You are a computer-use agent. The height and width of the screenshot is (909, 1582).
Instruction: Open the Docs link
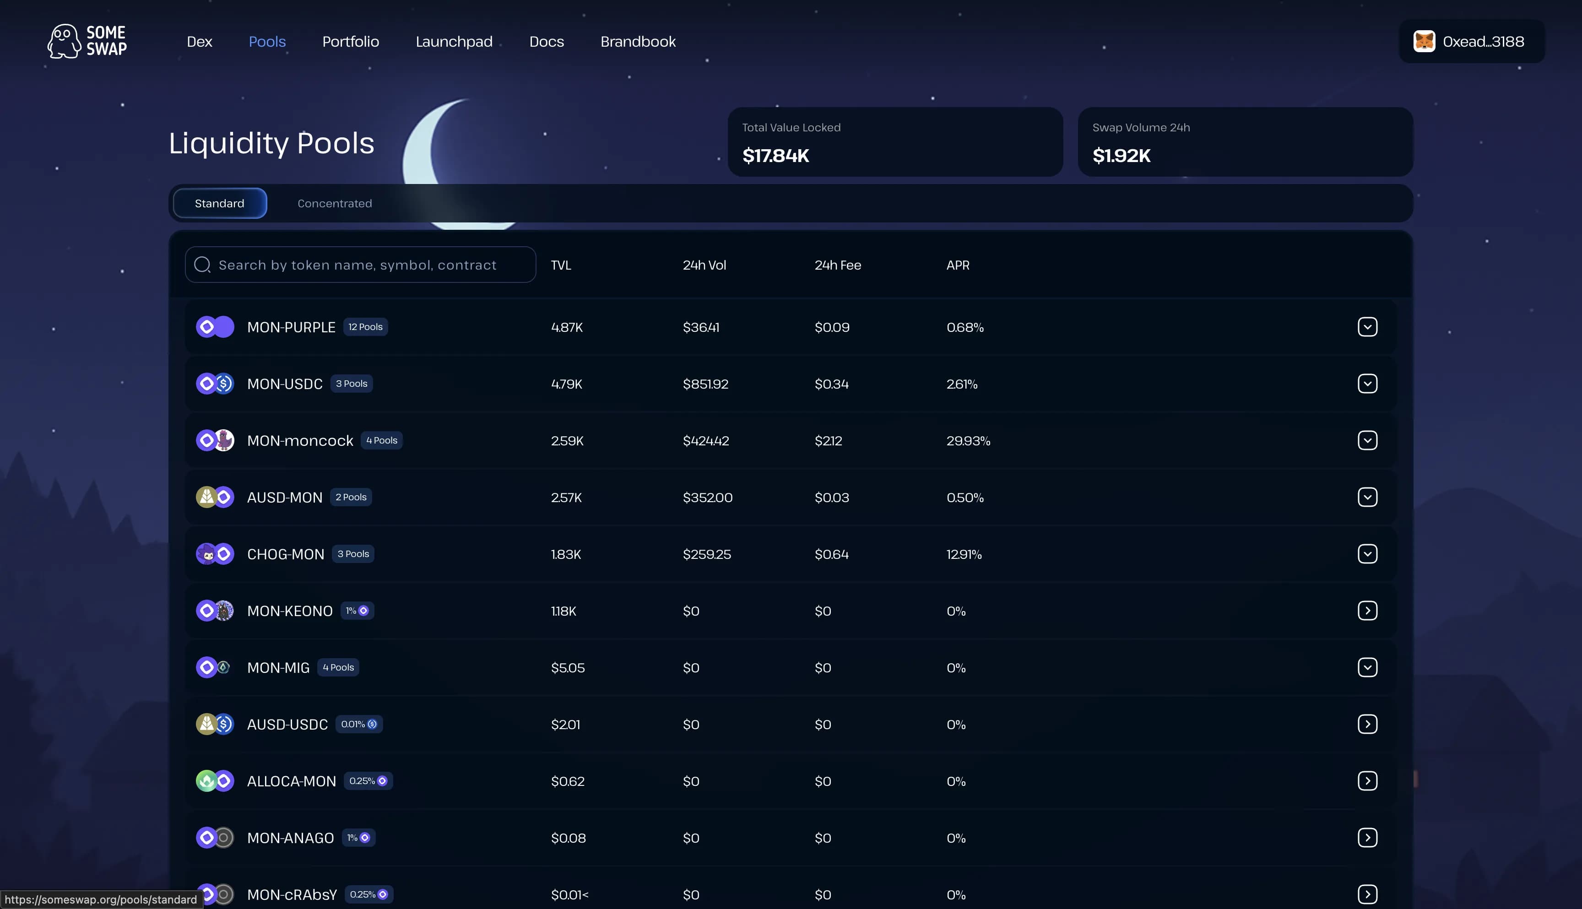tap(546, 42)
